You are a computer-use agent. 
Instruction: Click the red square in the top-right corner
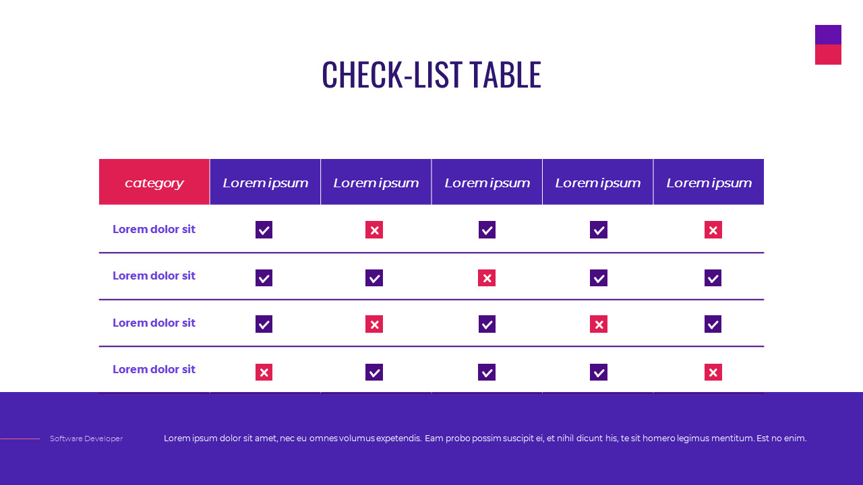(x=828, y=55)
